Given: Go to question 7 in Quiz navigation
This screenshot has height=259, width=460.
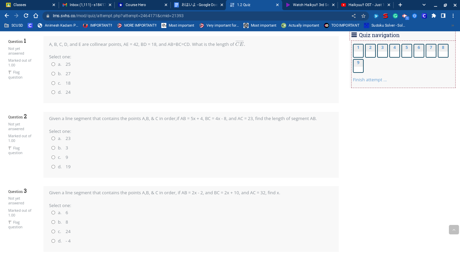Looking at the screenshot, I should tap(431, 51).
